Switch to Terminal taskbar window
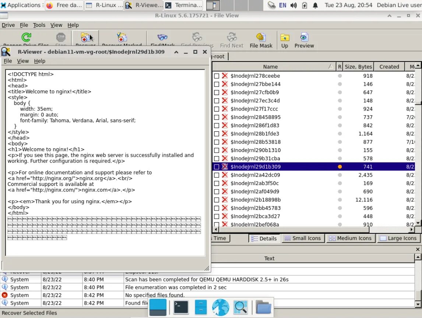This screenshot has height=318, width=422. tap(184, 5)
